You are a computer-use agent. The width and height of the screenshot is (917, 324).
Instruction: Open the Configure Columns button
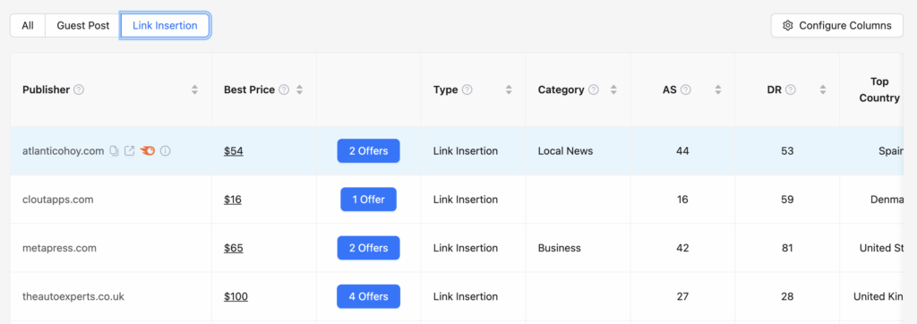(837, 26)
